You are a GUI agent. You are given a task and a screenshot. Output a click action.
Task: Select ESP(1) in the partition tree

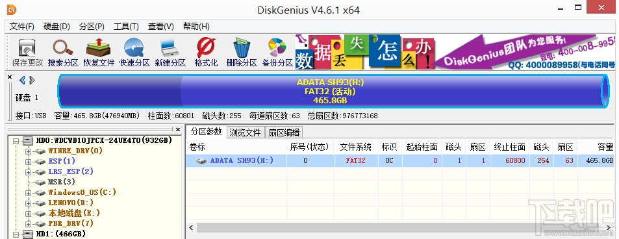pyautogui.click(x=62, y=161)
